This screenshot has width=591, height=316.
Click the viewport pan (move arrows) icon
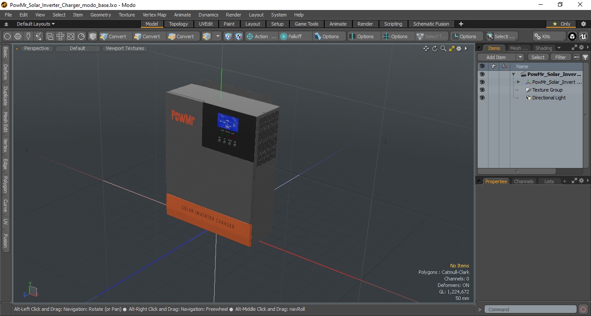coord(426,49)
